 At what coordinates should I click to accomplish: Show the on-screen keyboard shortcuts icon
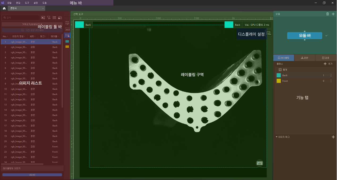coord(259,163)
